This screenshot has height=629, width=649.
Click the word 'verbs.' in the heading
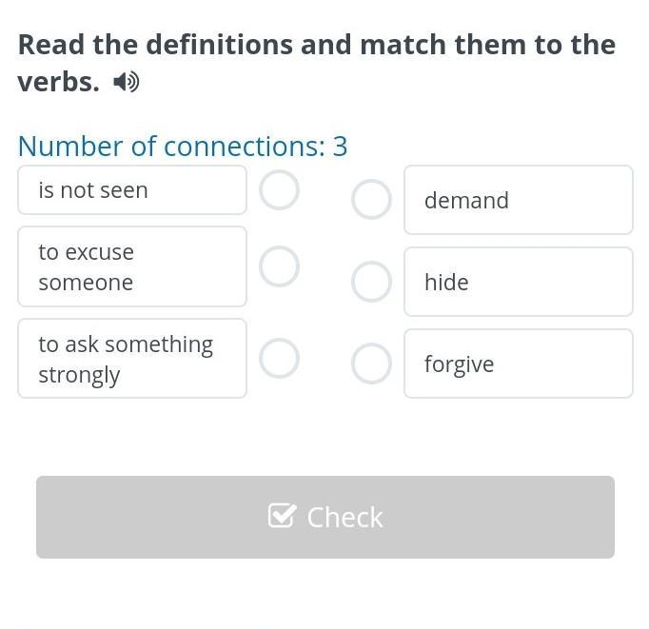click(x=58, y=83)
